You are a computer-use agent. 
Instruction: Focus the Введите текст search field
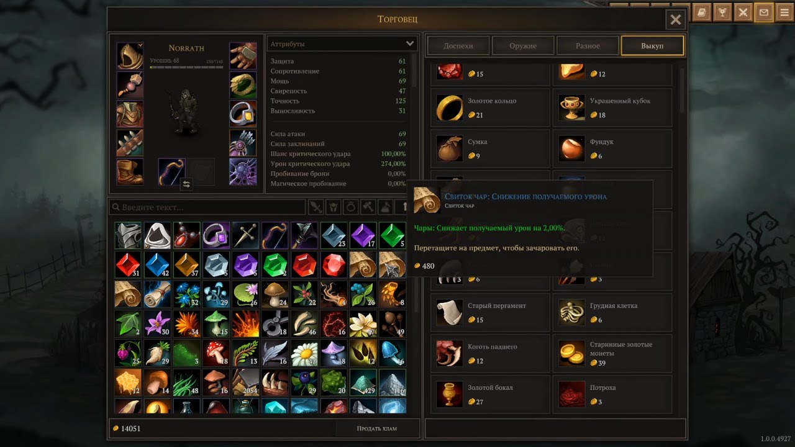click(x=207, y=207)
